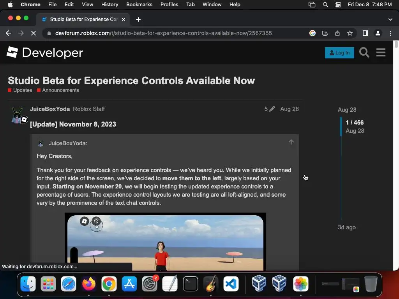Image resolution: width=399 pixels, height=299 pixels.
Task: Stop loading the page
Action: pyautogui.click(x=34, y=33)
